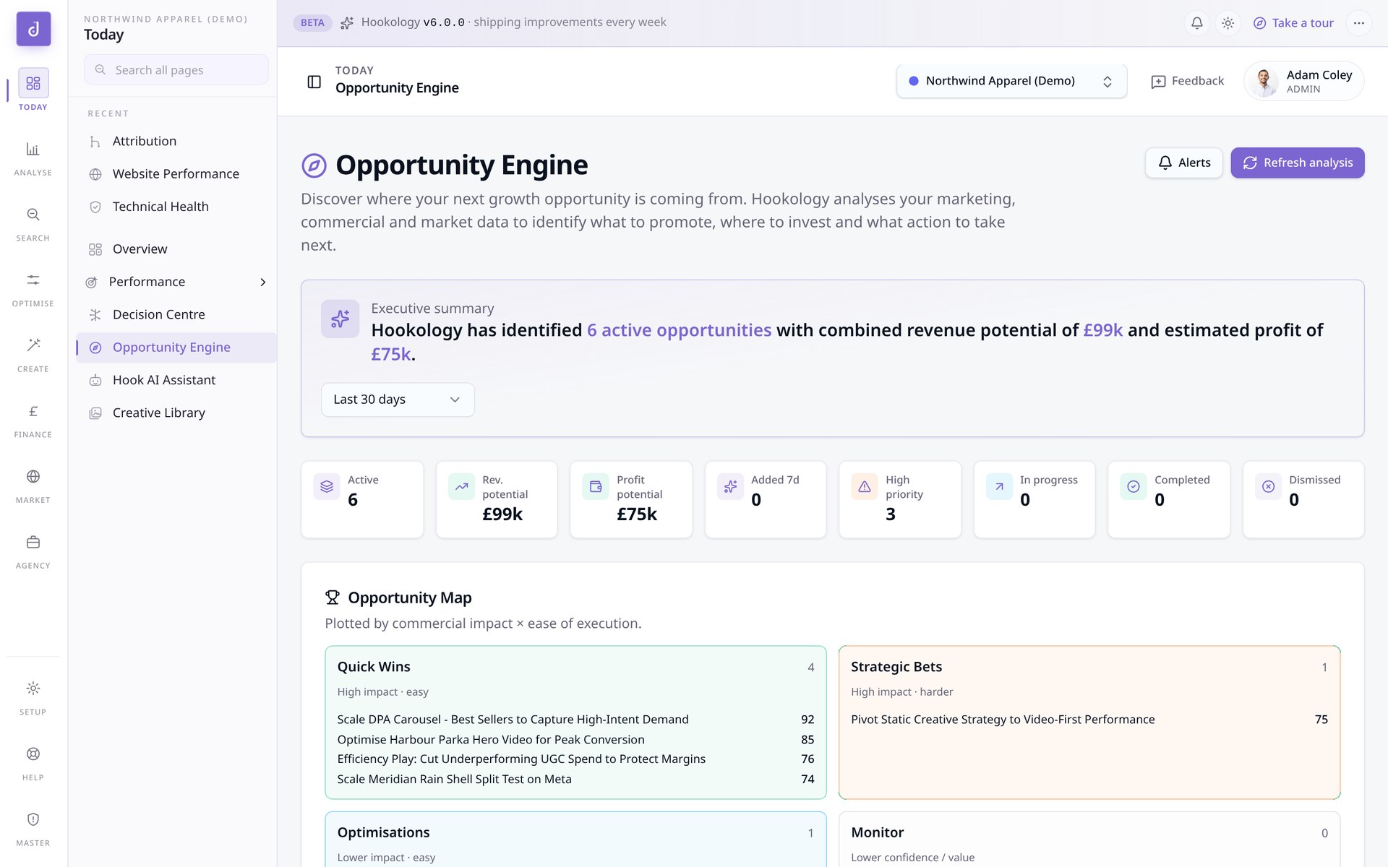Viewport: 1388px width, 867px height.
Task: Open the Help lifebuoy icon
Action: 33,754
